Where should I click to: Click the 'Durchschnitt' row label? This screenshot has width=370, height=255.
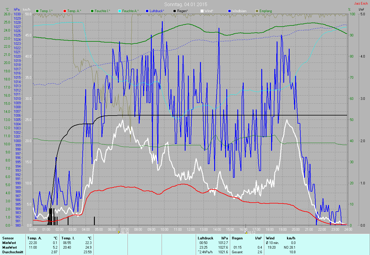point(12,252)
